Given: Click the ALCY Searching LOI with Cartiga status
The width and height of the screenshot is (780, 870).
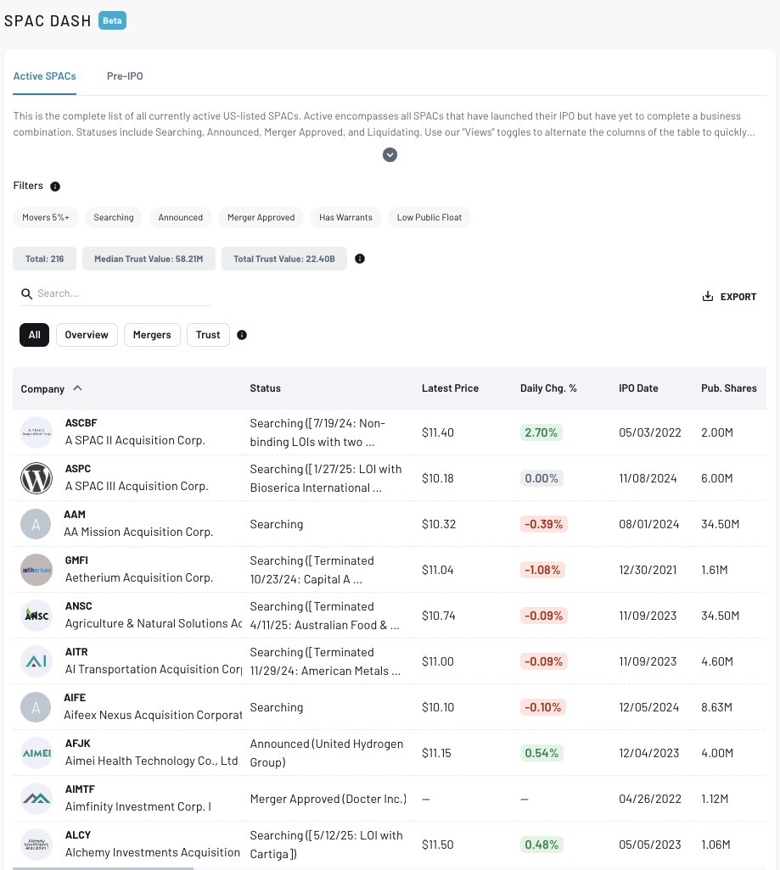Looking at the screenshot, I should [326, 845].
